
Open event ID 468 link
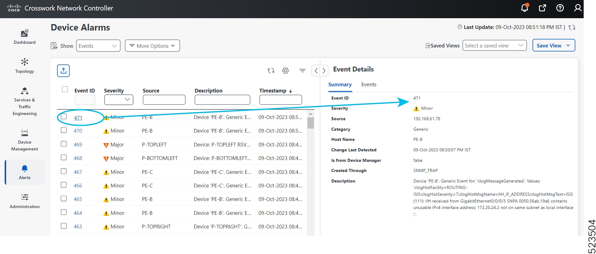(x=78, y=158)
